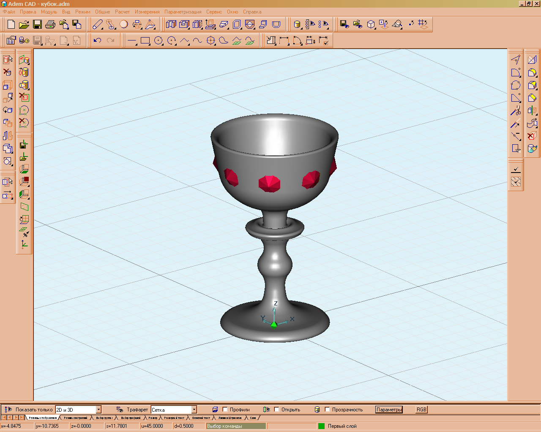Click the RGB button
The image size is (541, 432).
421,410
